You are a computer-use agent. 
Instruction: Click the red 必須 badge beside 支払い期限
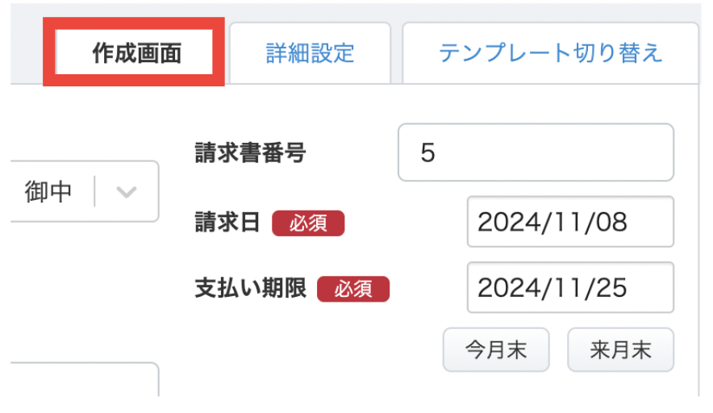pyautogui.click(x=353, y=289)
